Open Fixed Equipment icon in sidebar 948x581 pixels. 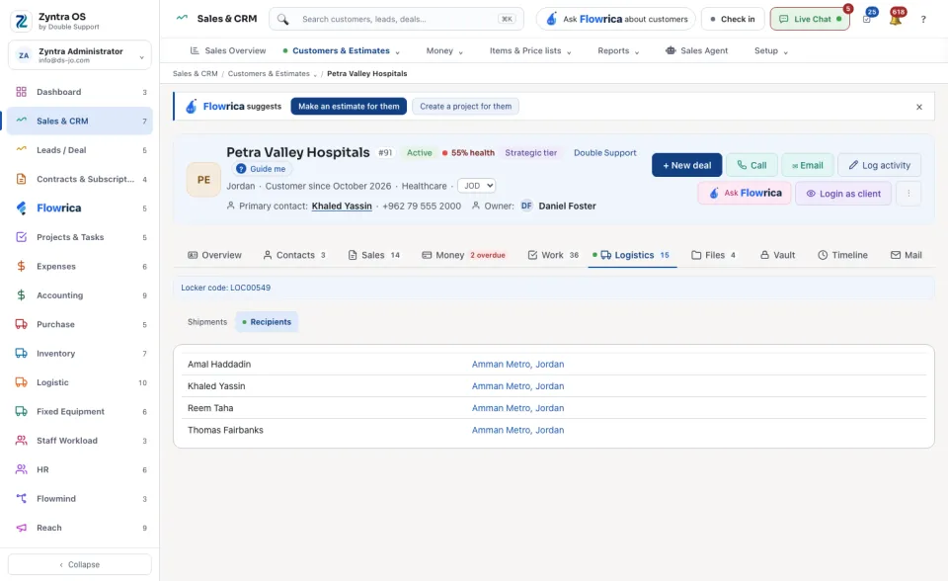[21, 411]
